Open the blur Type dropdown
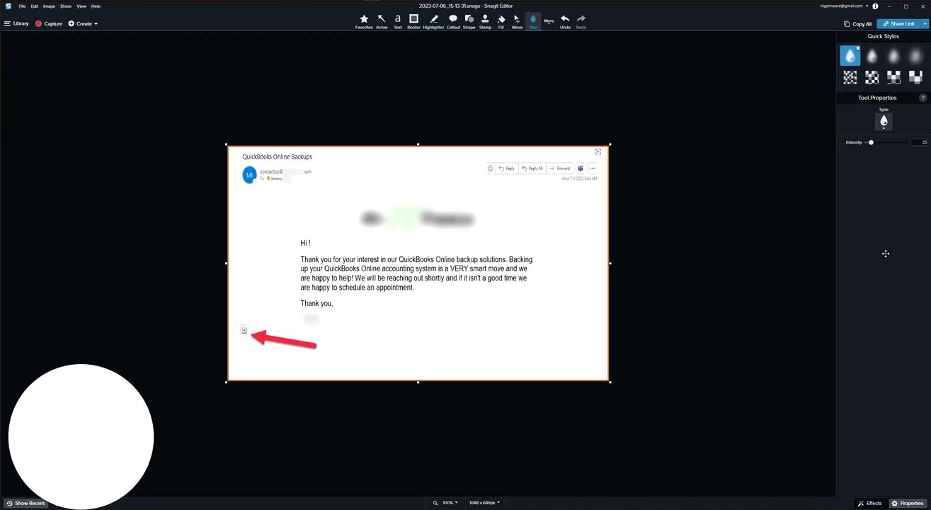 [x=884, y=122]
